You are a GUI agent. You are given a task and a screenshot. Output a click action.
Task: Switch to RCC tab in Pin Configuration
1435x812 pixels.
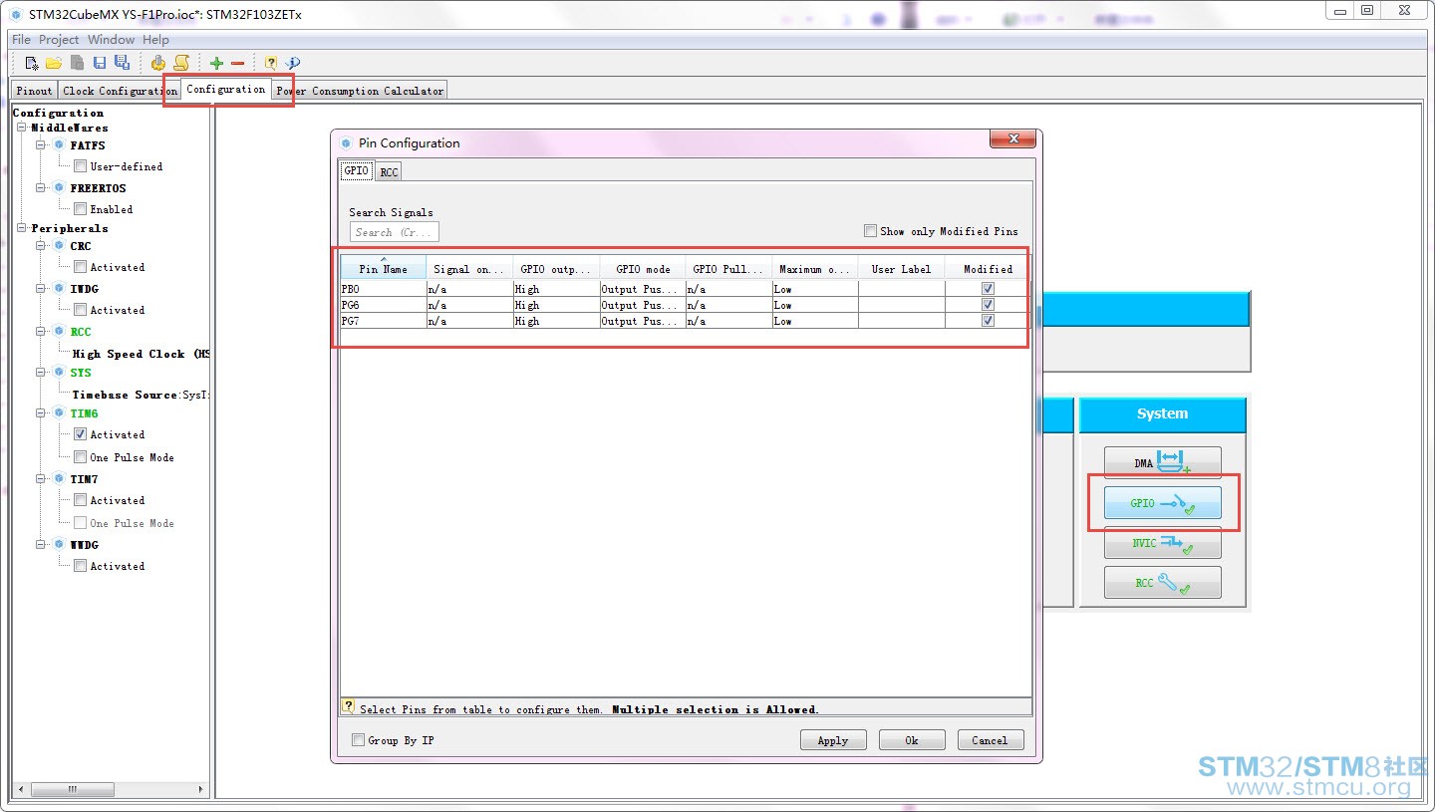click(389, 171)
